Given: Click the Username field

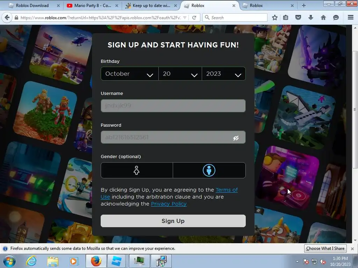Looking at the screenshot, I should (173, 106).
